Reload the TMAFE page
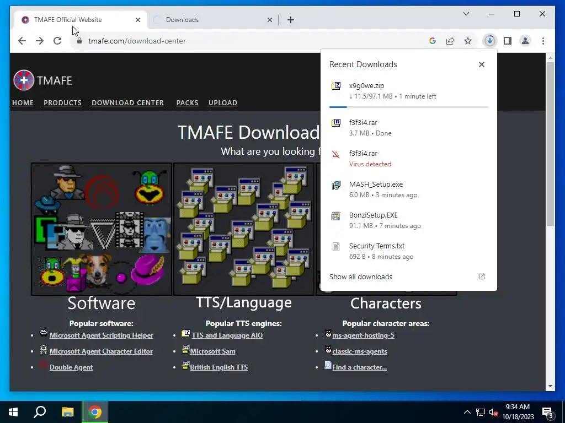Screen dimensions: 565x423 [57, 41]
